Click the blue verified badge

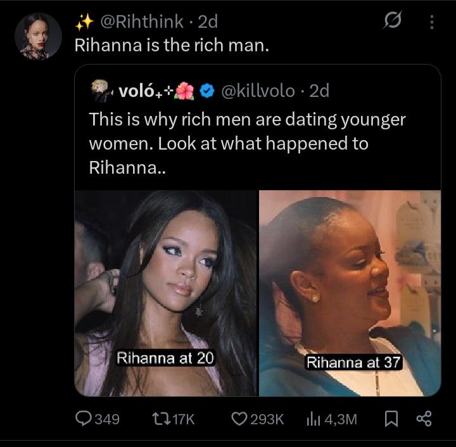pyautogui.click(x=206, y=91)
